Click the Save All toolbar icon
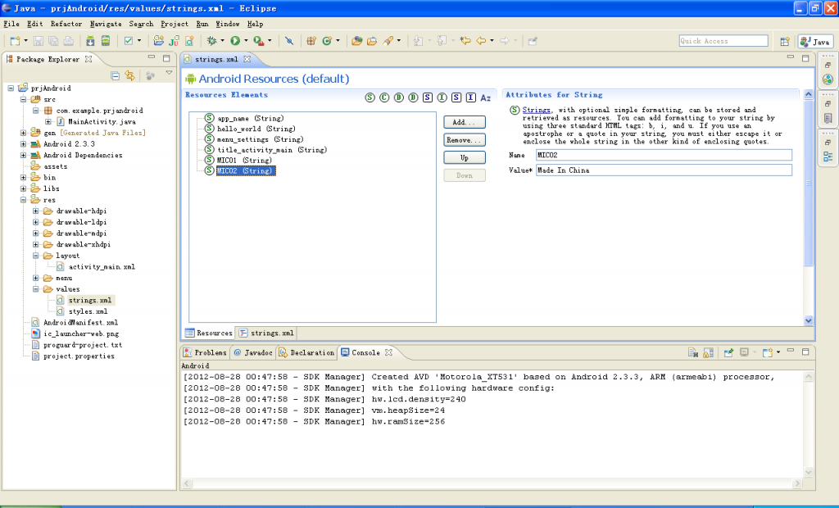This screenshot has height=508, width=839. pos(53,41)
